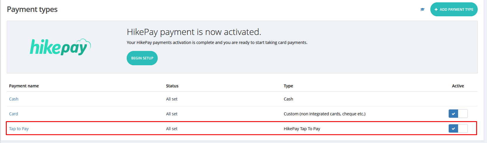Toggle Tap to Pay active switch off

458,128
